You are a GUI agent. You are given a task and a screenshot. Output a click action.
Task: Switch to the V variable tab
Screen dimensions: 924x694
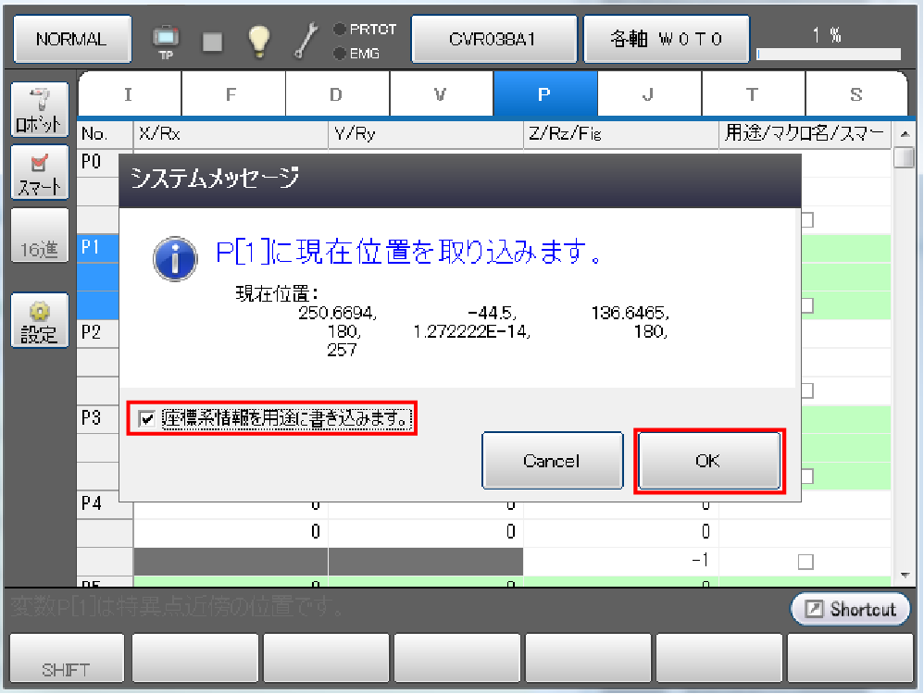coord(441,93)
